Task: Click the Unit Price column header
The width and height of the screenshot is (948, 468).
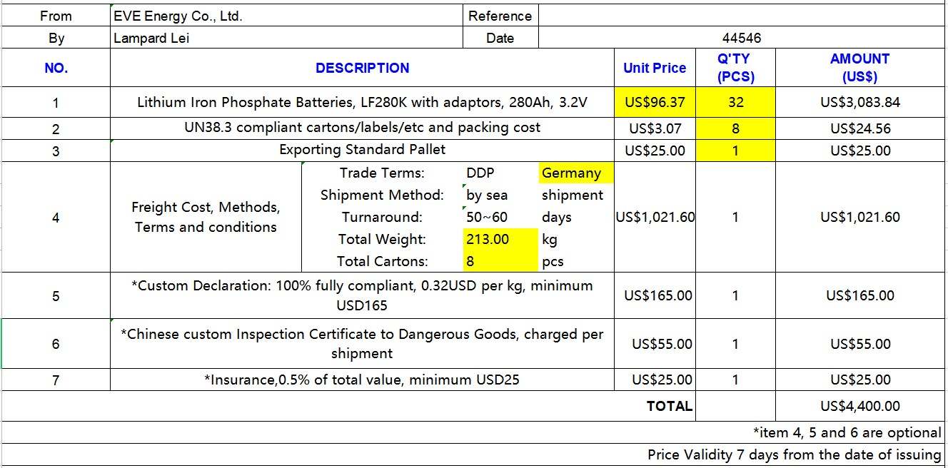Action: [x=655, y=68]
